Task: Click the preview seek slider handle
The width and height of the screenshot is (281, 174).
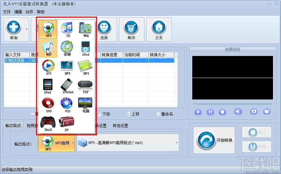Action: (x=195, y=104)
